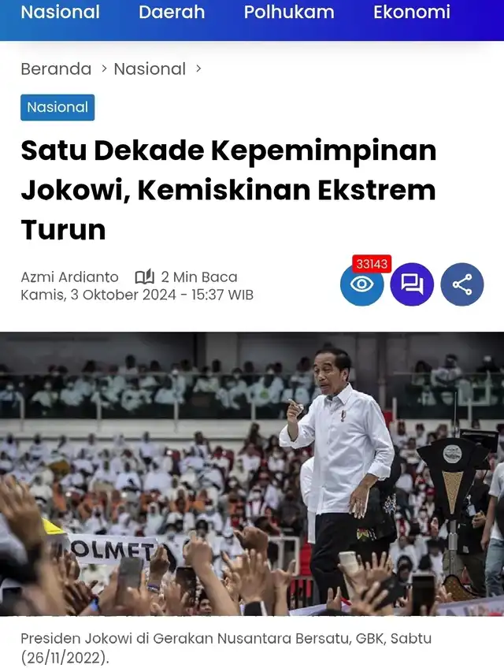
Task: Select the Ekonomi tab
Action: [412, 12]
